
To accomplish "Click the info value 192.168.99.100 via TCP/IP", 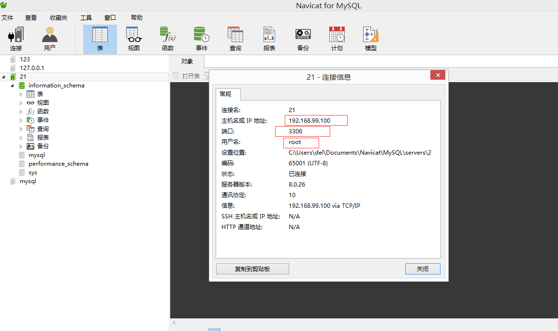I will pyautogui.click(x=324, y=206).
